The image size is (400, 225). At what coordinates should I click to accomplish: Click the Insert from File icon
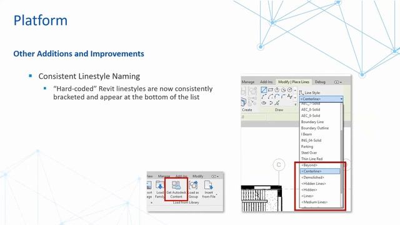pos(209,186)
